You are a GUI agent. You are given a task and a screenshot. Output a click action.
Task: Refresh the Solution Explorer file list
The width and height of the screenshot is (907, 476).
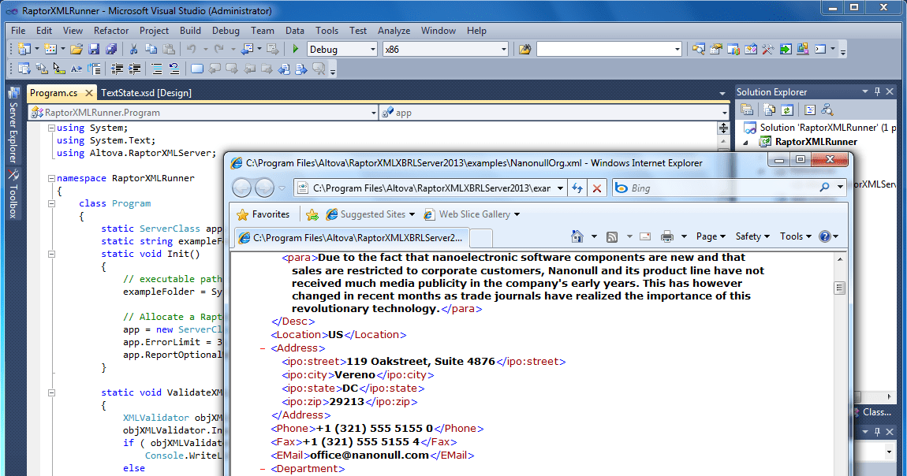(x=789, y=110)
